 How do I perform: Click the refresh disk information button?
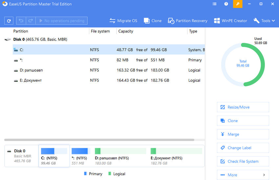(9, 21)
